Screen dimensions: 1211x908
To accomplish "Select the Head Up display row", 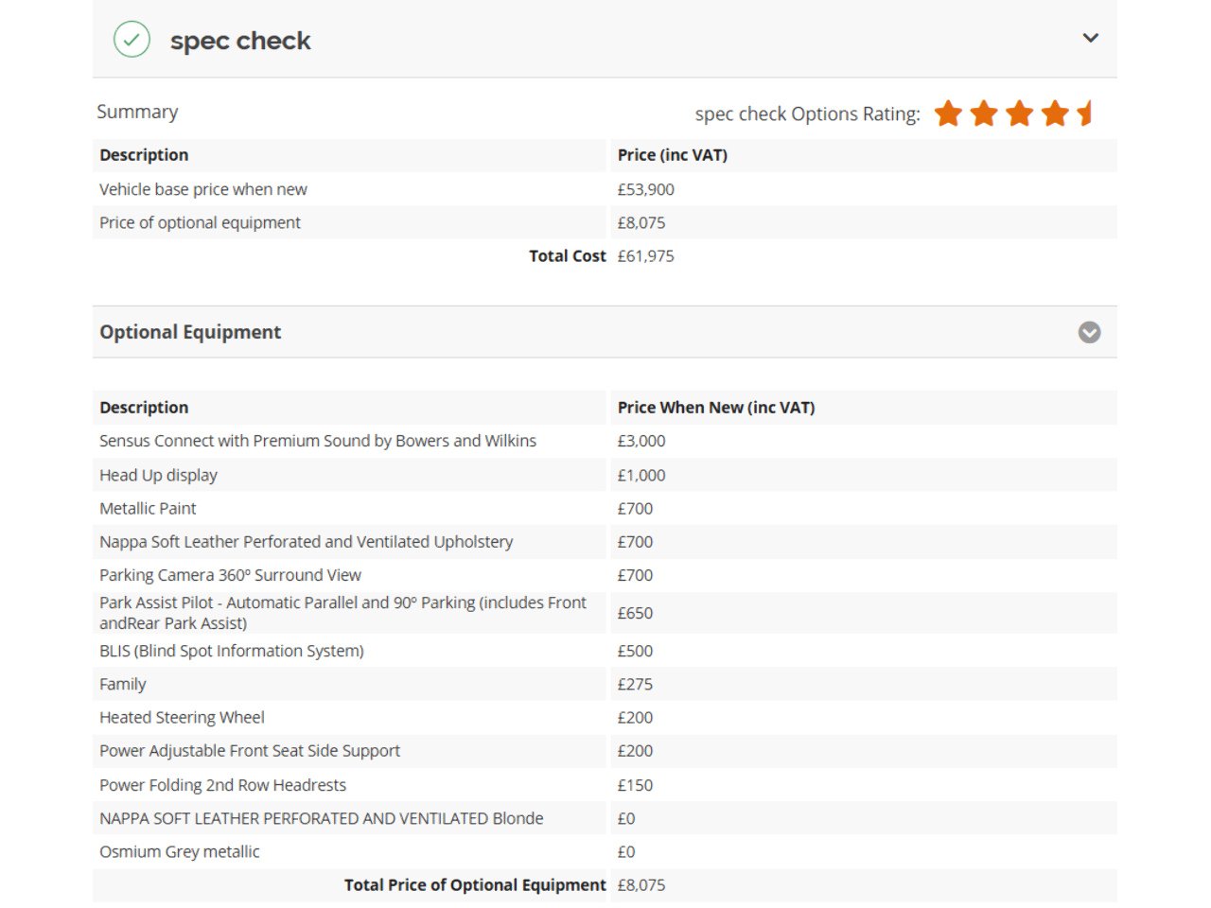I will (605, 475).
